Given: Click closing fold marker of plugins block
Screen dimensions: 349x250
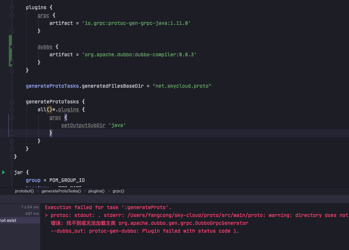Looking at the screenshot, I should click(12, 70).
